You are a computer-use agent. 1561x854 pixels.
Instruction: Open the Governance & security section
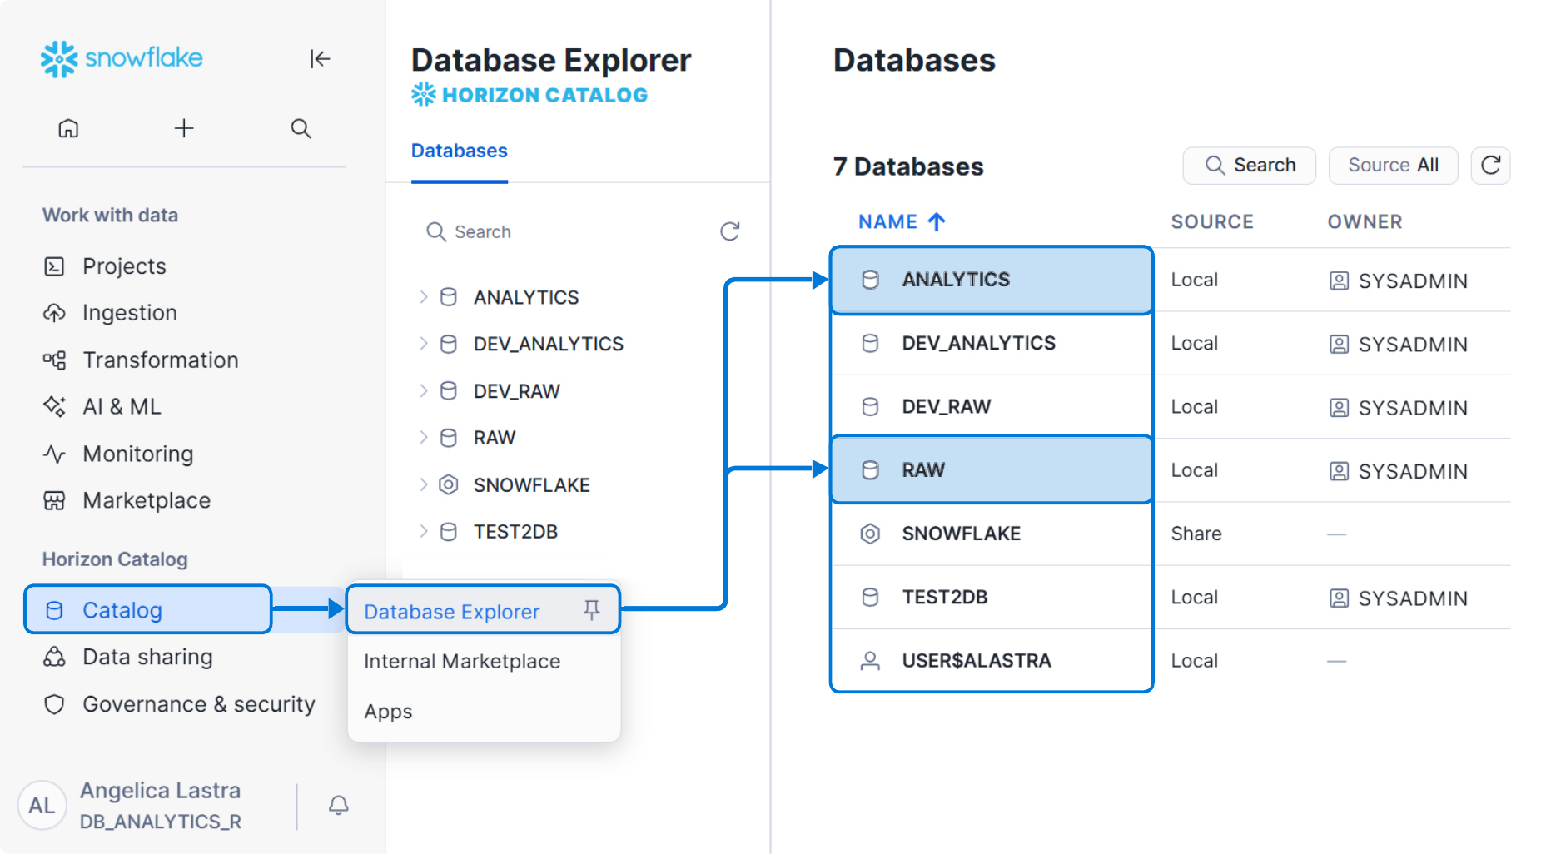coord(198,704)
